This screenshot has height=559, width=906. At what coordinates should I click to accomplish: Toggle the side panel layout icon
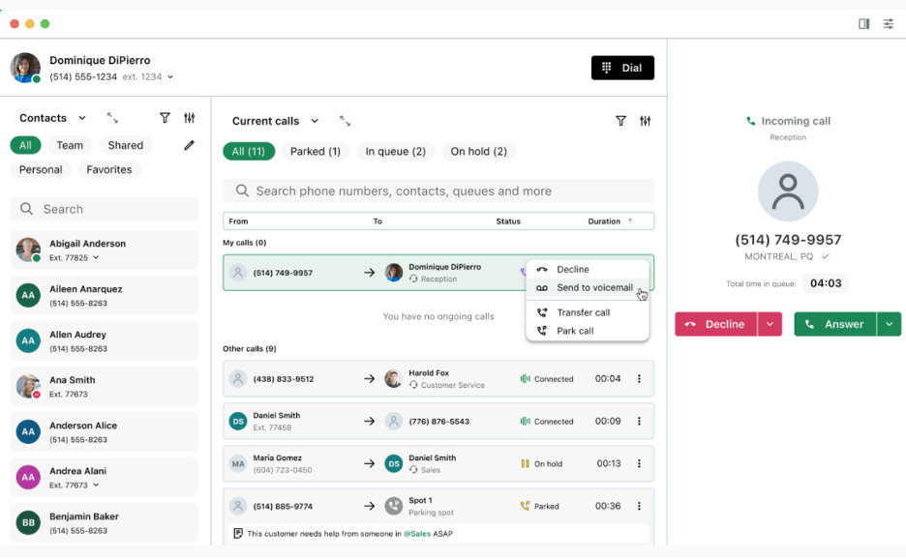point(863,23)
